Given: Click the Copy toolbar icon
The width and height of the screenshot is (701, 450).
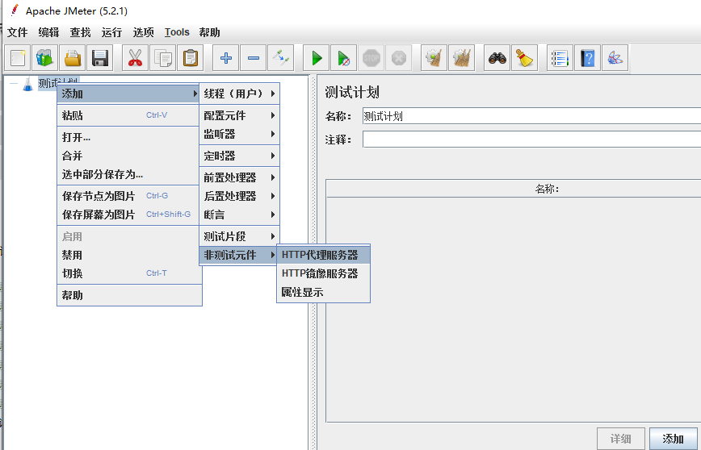Looking at the screenshot, I should click(163, 58).
